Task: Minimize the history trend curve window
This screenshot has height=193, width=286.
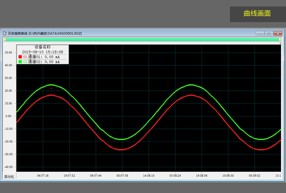Action: coord(260,33)
